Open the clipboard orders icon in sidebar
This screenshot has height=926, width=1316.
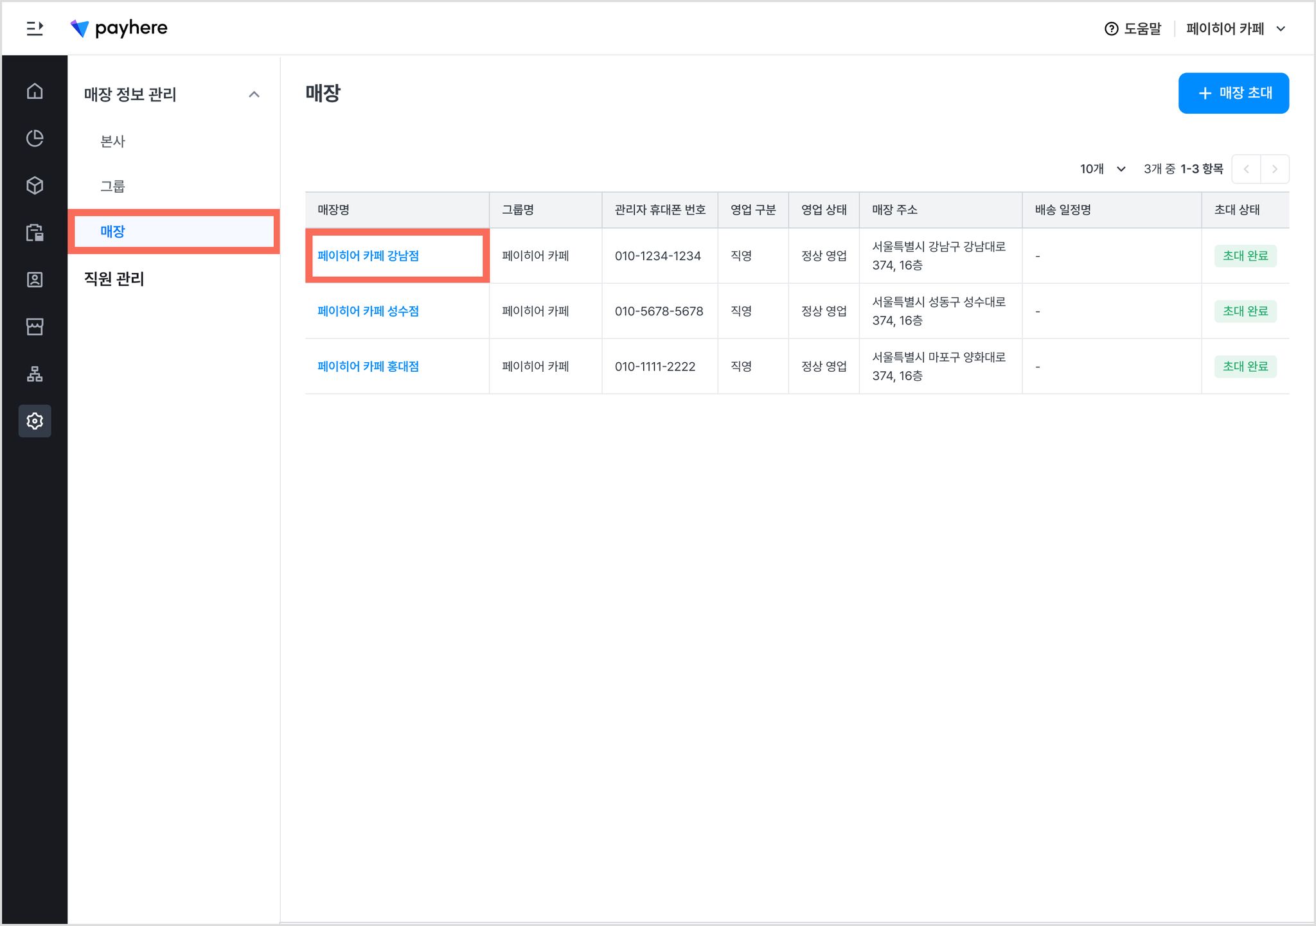[x=35, y=232]
